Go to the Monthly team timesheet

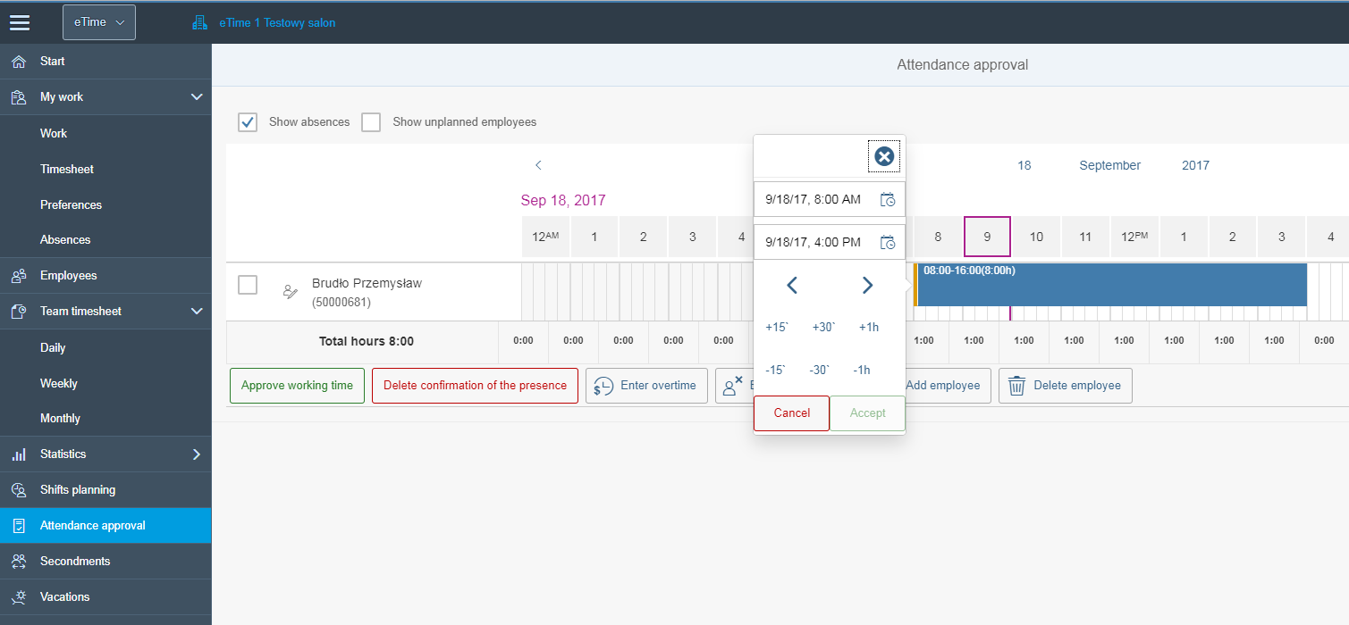61,418
